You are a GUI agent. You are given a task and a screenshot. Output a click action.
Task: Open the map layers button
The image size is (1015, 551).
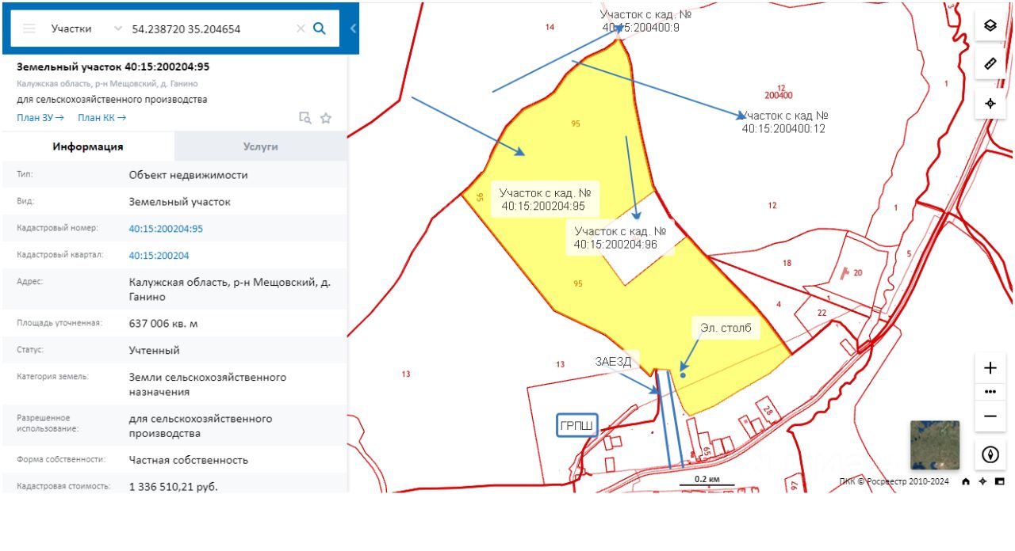pyautogui.click(x=990, y=25)
